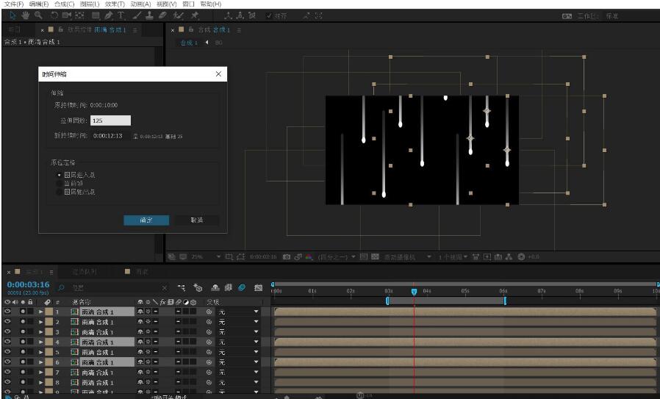The image size is (660, 399).
Task: Expand layer 3 properties triangle
Action: [x=41, y=332]
